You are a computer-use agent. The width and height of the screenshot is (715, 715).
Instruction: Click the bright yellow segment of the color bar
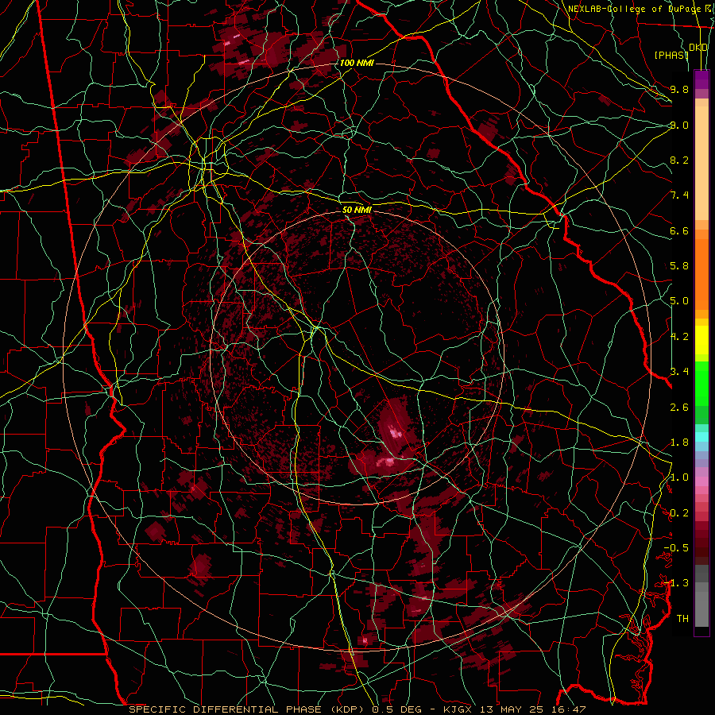point(701,340)
